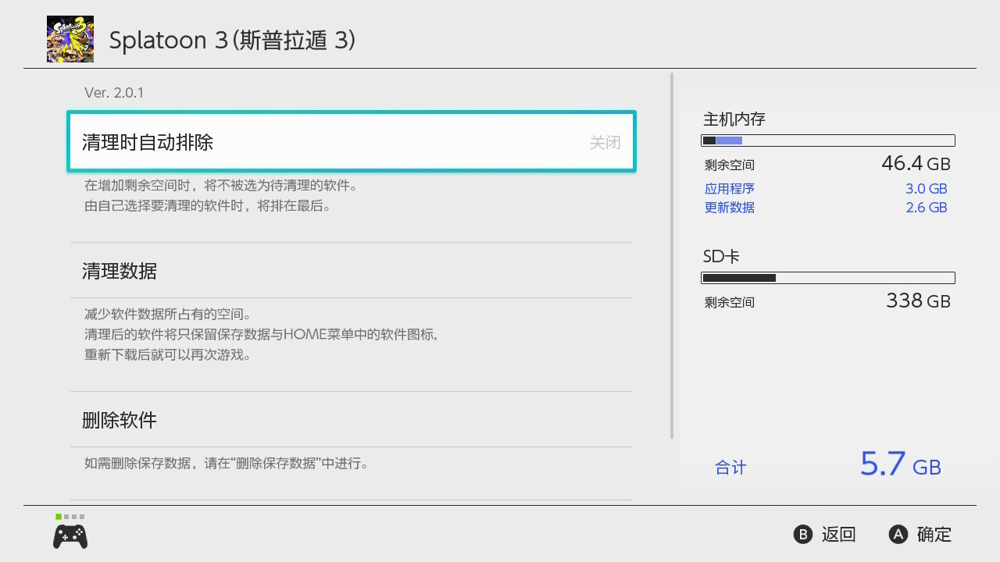Click the SD卡 heading
The width and height of the screenshot is (1000, 562).
point(721,257)
